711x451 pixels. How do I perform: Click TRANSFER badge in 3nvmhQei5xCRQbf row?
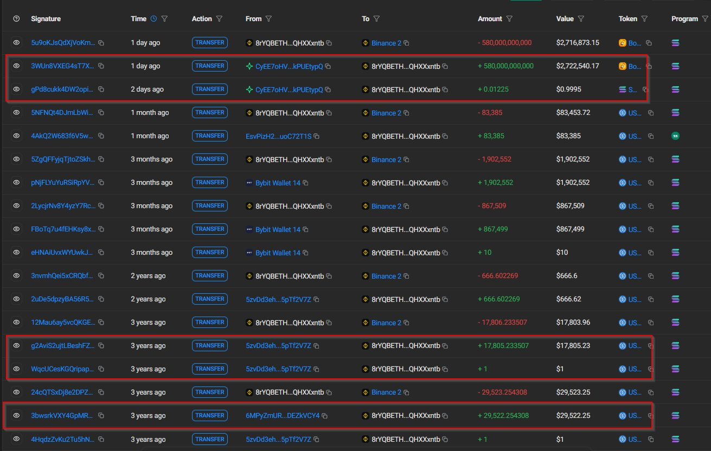point(210,275)
